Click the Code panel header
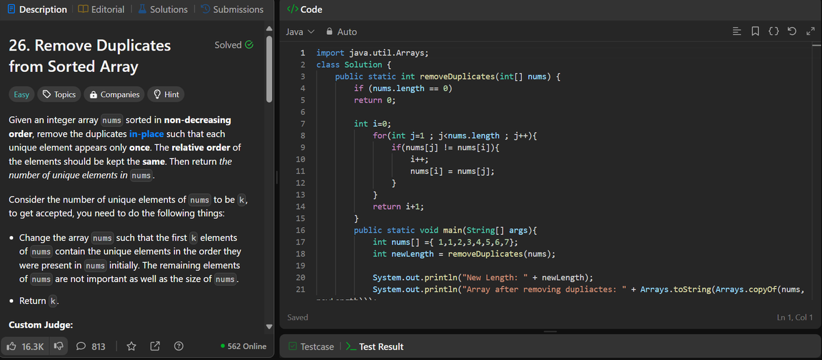This screenshot has height=360, width=822. tap(304, 10)
